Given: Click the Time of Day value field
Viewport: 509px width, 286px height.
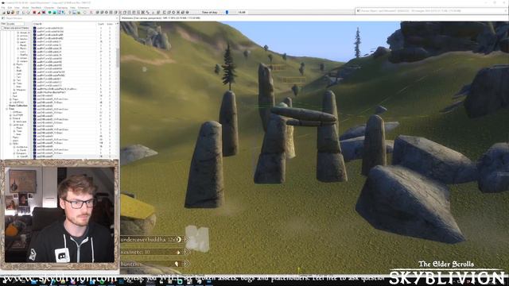Looking at the screenshot, I should pyautogui.click(x=243, y=13).
